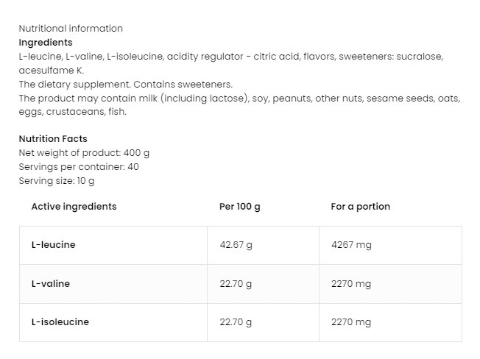Click the "Per 100 g" column header
Screen dimensions: 480x359
tap(240, 207)
